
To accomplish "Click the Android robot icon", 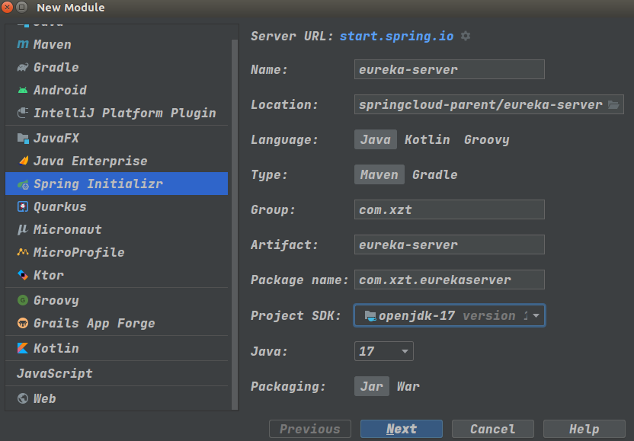I will pyautogui.click(x=23, y=91).
